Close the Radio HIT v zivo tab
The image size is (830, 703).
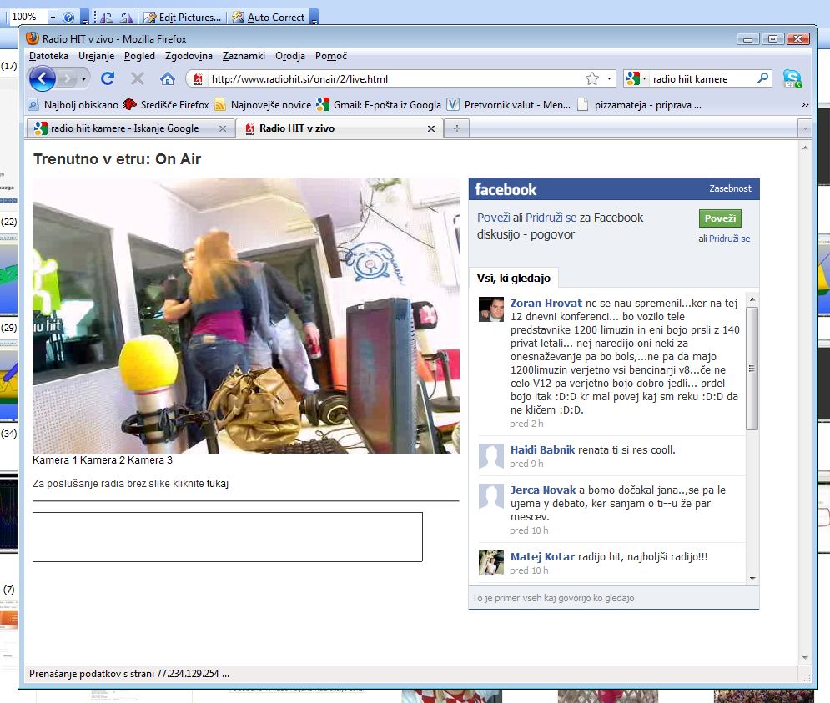click(431, 128)
